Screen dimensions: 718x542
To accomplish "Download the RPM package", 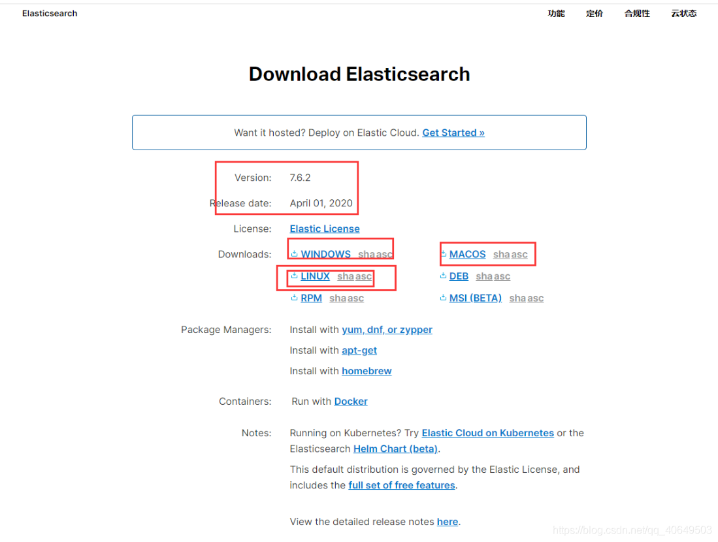I will click(312, 298).
